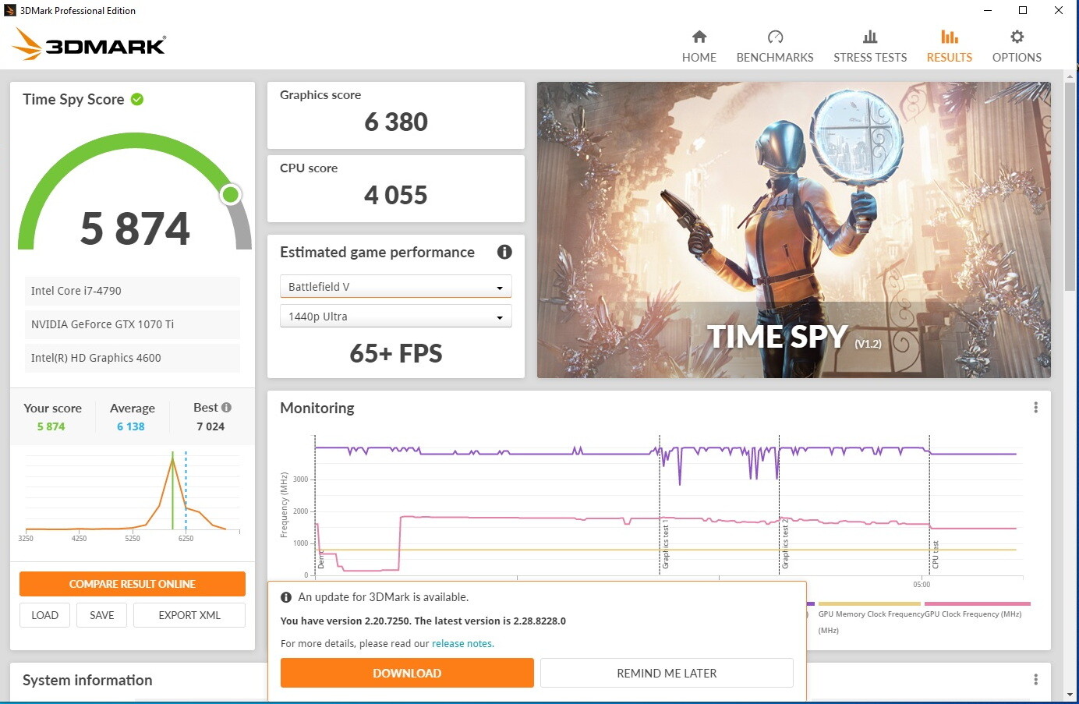Viewport: 1079px width, 704px height.
Task: Open System information three-dot menu
Action: pyautogui.click(x=1035, y=680)
